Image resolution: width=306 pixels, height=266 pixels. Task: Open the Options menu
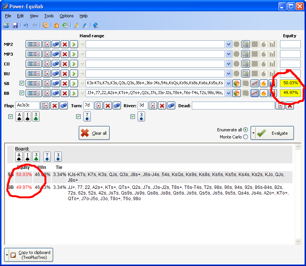coord(67,16)
